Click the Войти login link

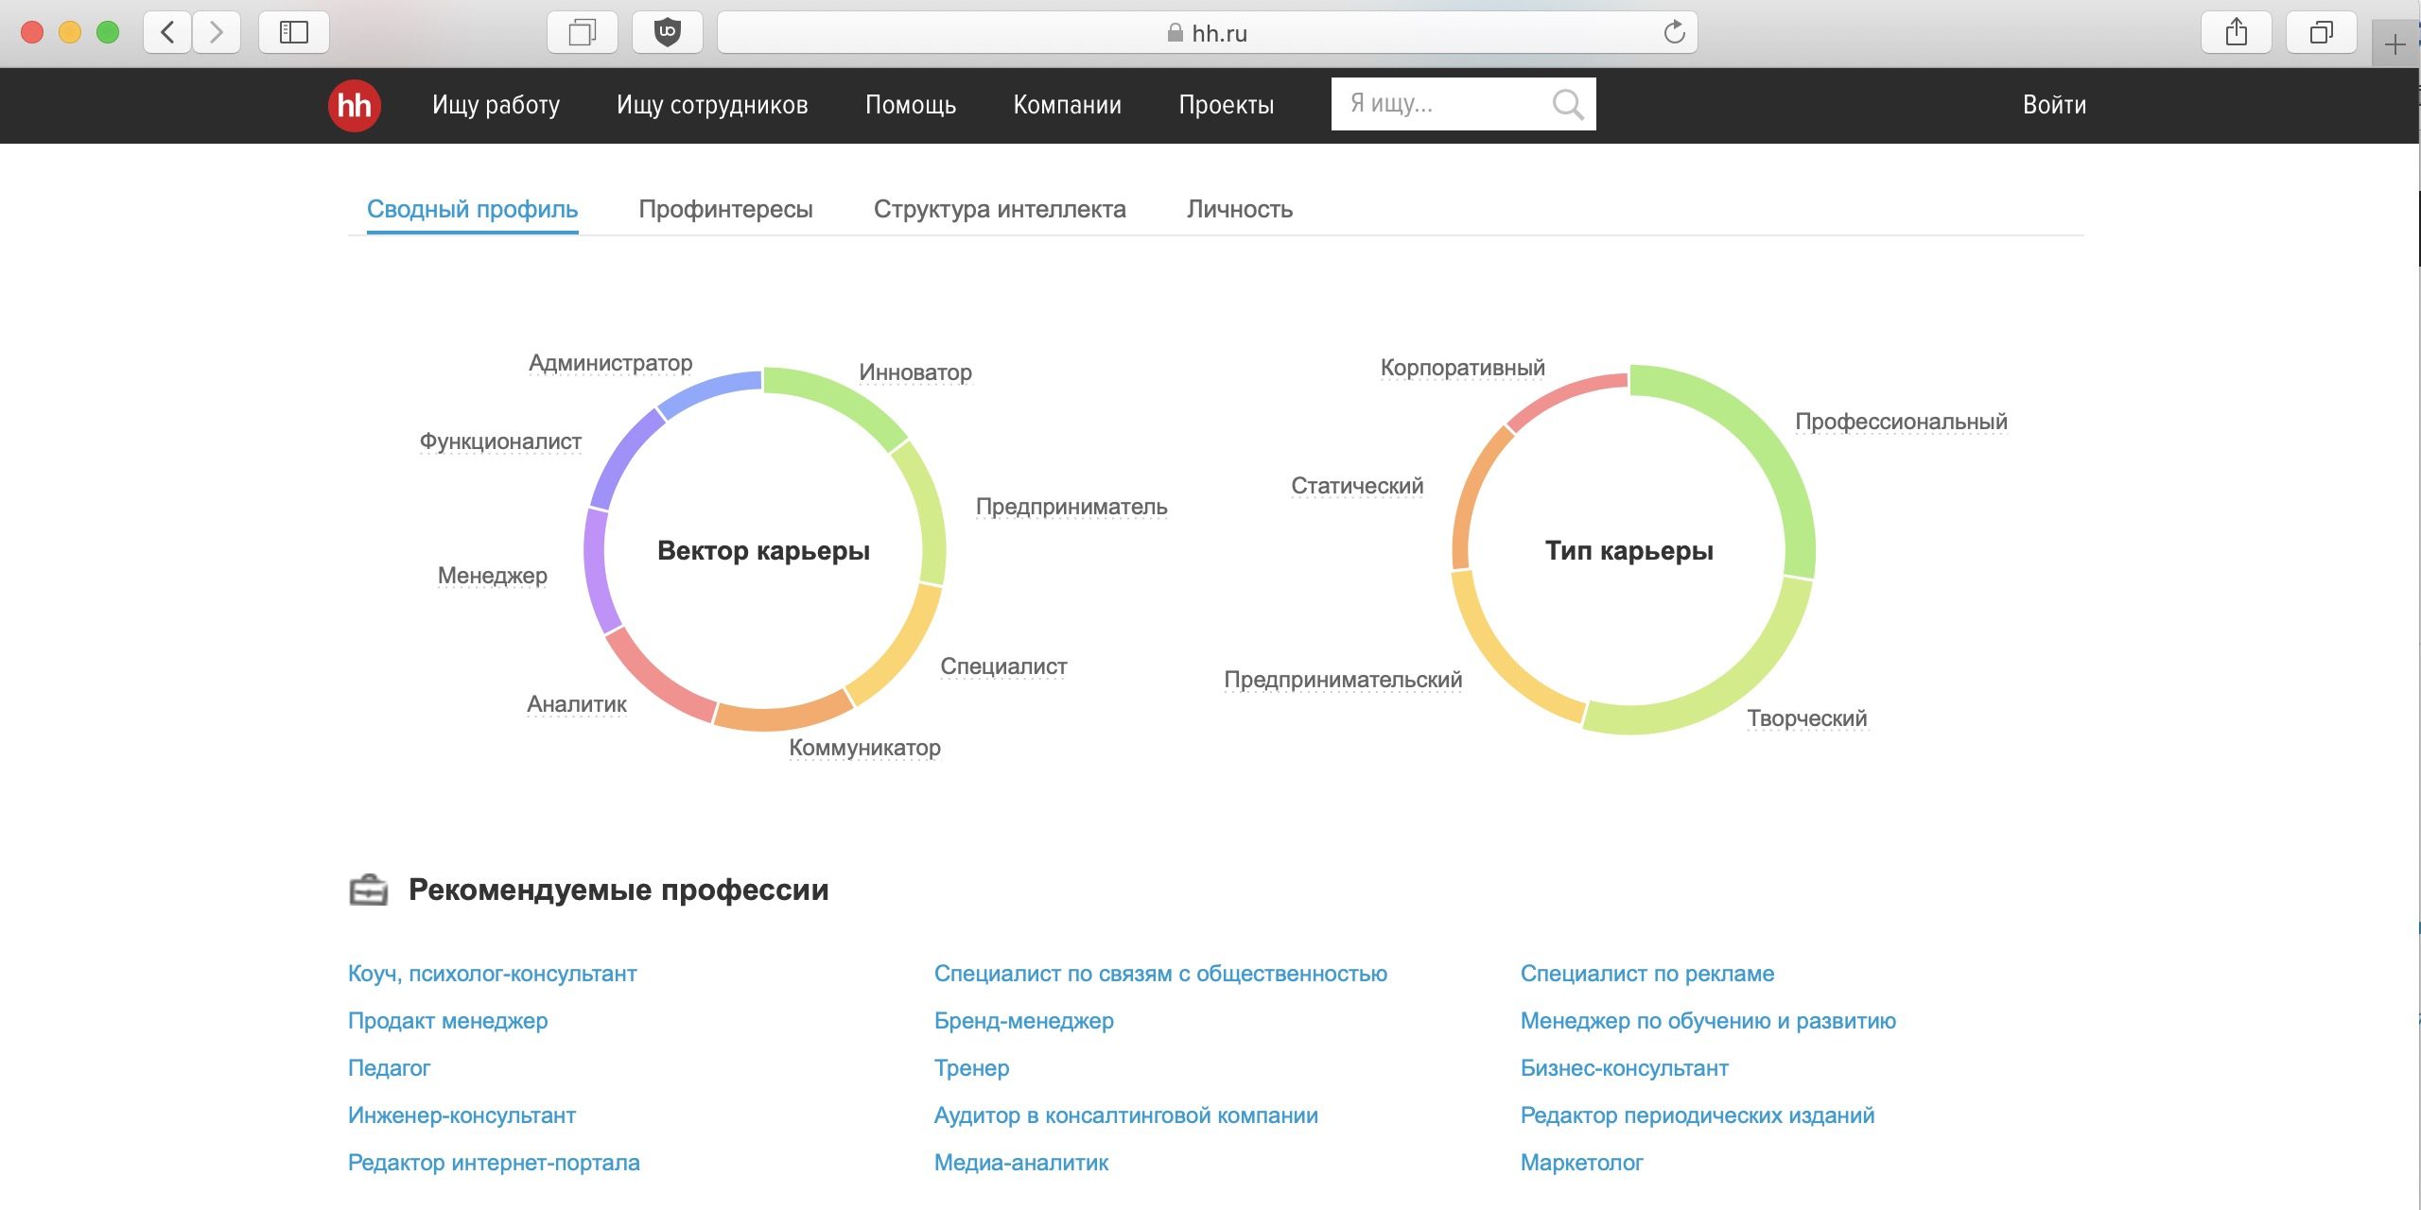coord(2054,105)
